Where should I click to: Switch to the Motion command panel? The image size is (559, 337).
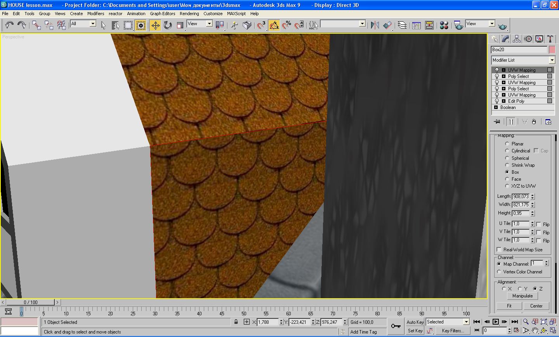528,39
